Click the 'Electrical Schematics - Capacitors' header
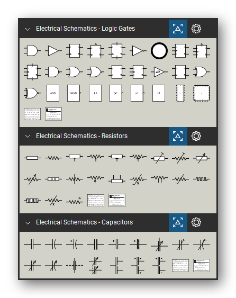 tap(84, 222)
